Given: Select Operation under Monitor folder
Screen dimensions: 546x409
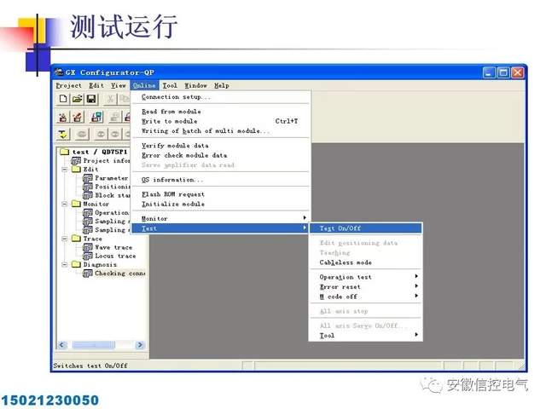Looking at the screenshot, I should pyautogui.click(x=112, y=212).
